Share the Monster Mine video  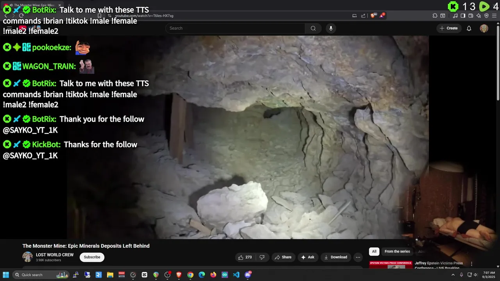[x=283, y=257]
